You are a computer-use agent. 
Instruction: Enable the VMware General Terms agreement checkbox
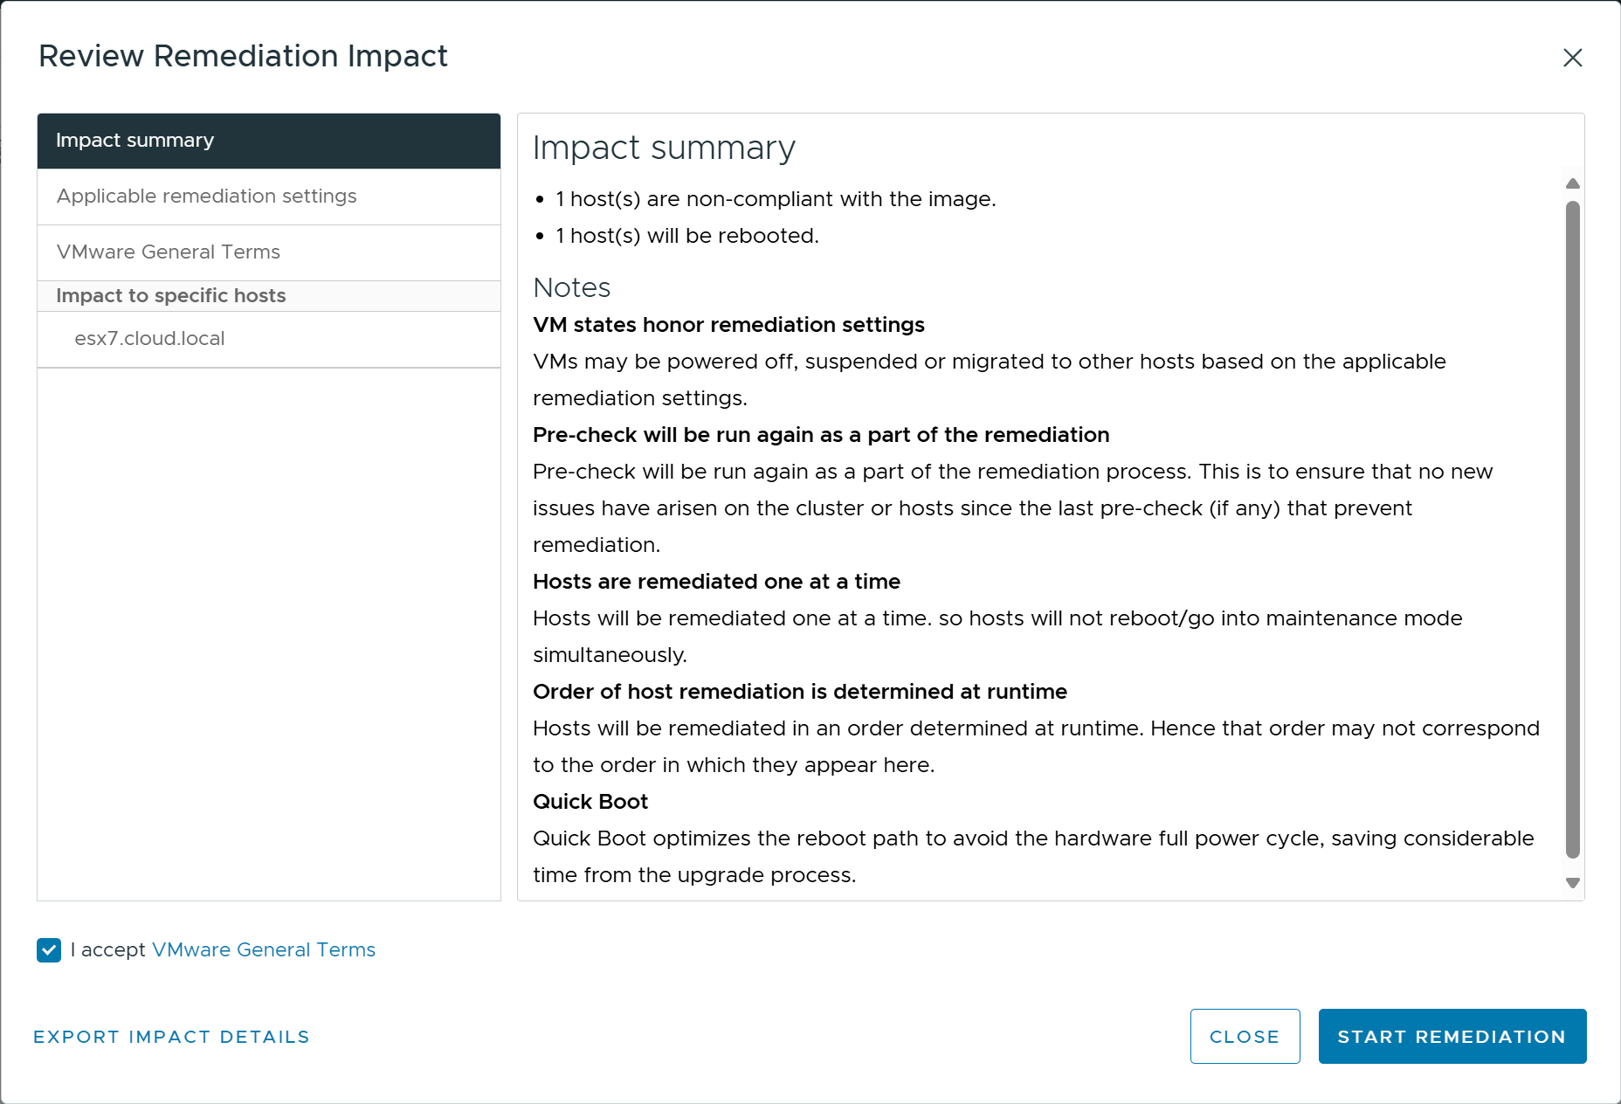point(48,950)
